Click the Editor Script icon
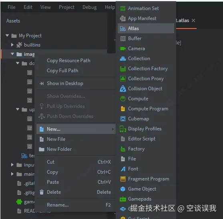The height and width of the screenshot is (219, 223). pyautogui.click(x=123, y=139)
